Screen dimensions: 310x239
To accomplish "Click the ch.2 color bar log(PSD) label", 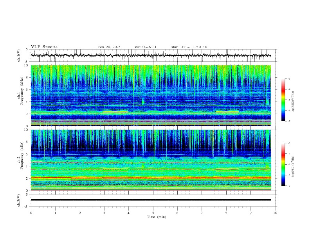I will (293, 166).
